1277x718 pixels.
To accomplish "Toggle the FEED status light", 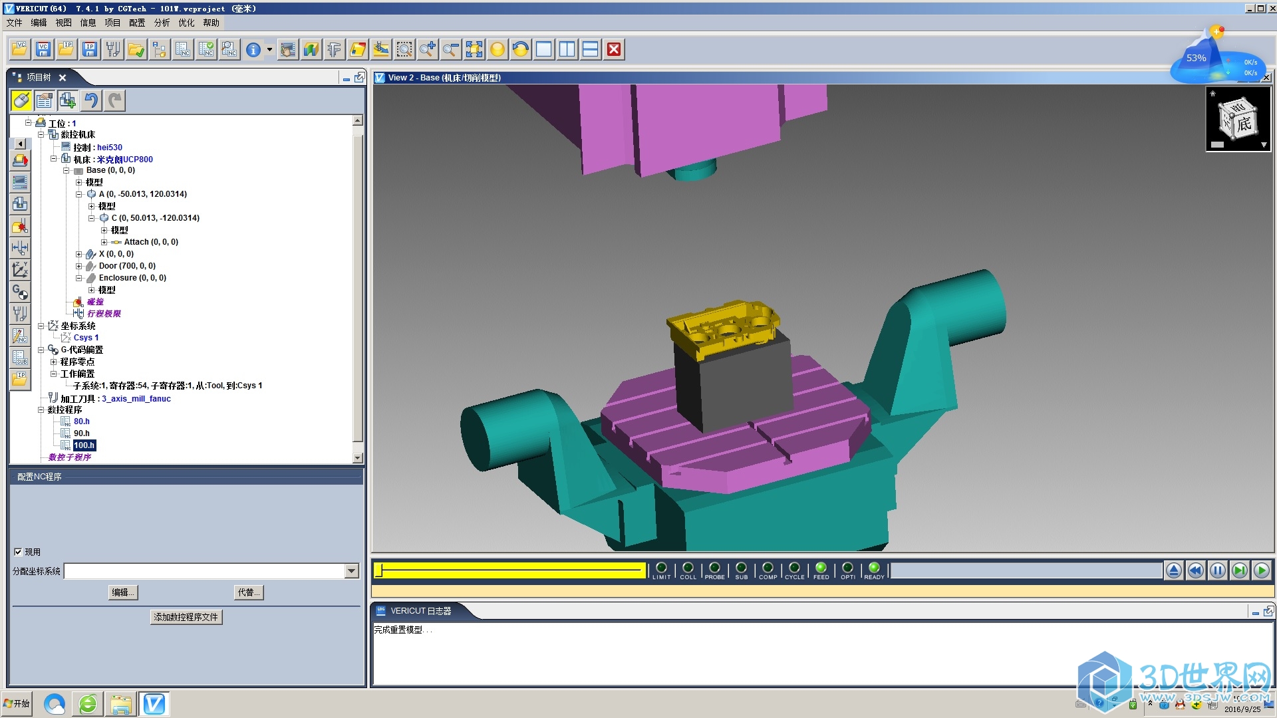I will 821,568.
